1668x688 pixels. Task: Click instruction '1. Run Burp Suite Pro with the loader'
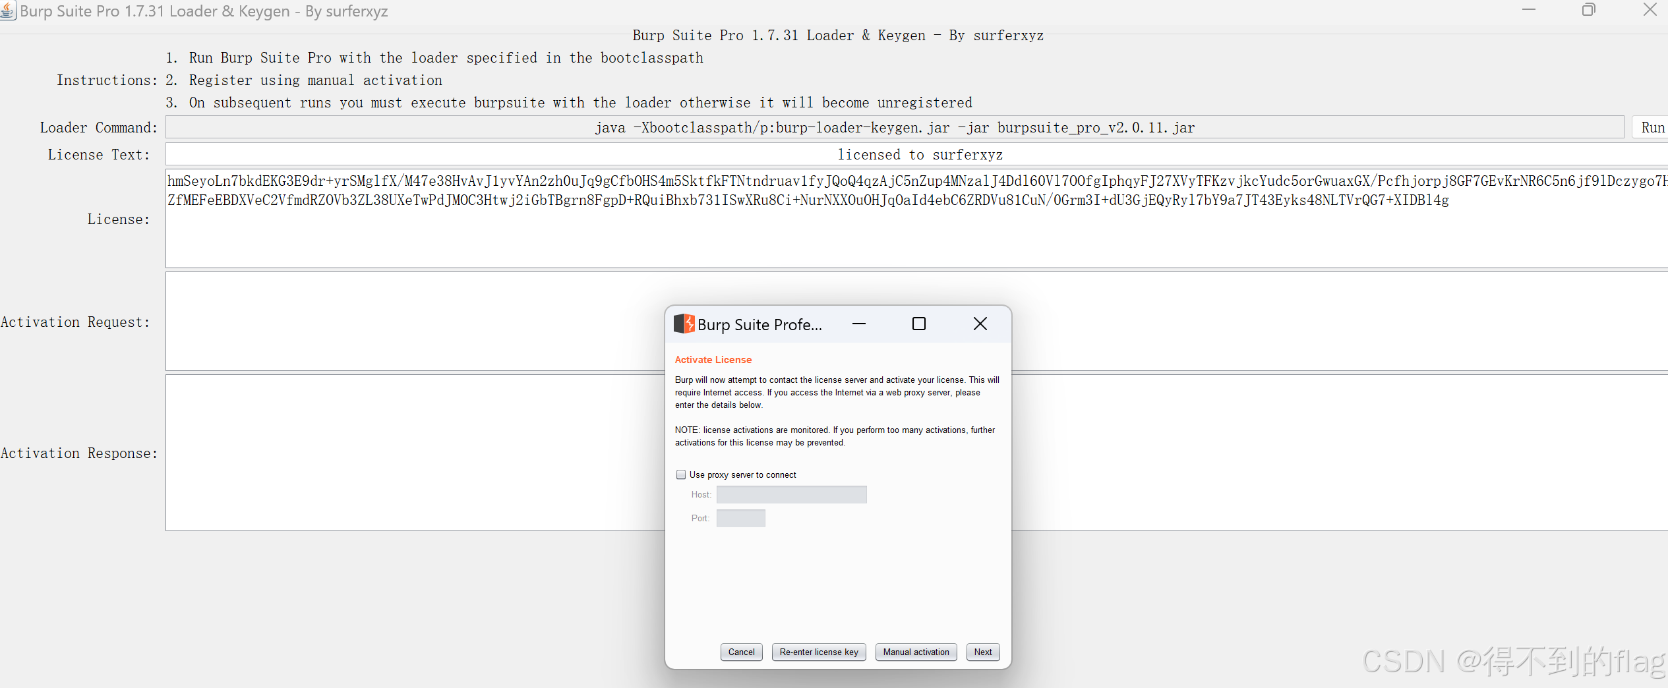pyautogui.click(x=434, y=58)
